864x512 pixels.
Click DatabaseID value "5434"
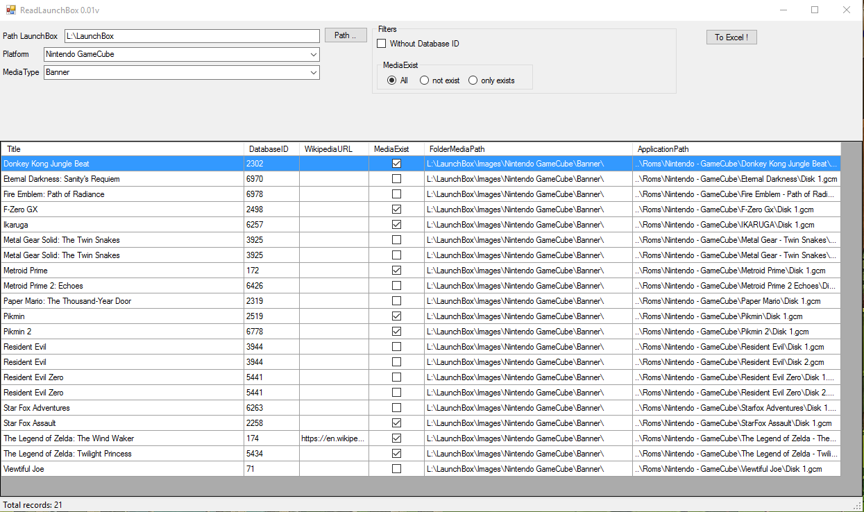pyautogui.click(x=272, y=454)
